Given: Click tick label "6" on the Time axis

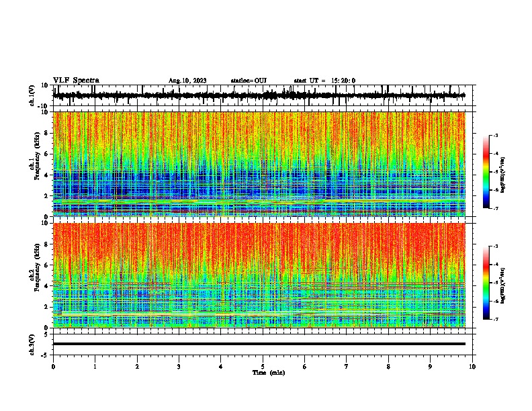Looking at the screenshot, I should pyautogui.click(x=305, y=367).
